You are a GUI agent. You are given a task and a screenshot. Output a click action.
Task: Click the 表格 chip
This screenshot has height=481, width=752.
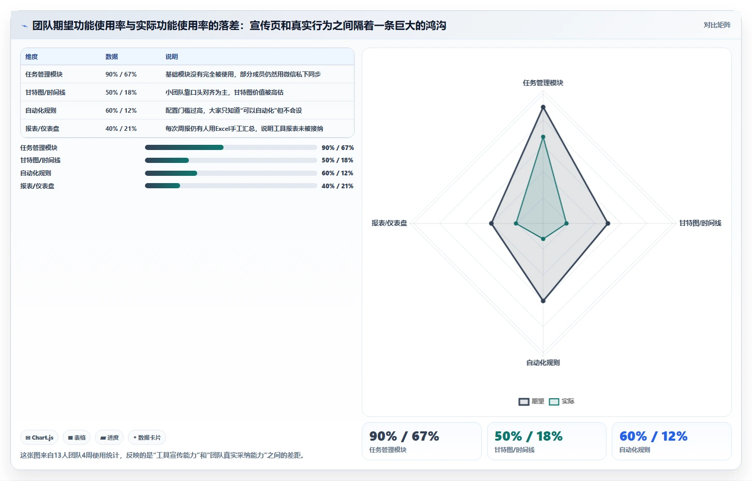pyautogui.click(x=77, y=438)
